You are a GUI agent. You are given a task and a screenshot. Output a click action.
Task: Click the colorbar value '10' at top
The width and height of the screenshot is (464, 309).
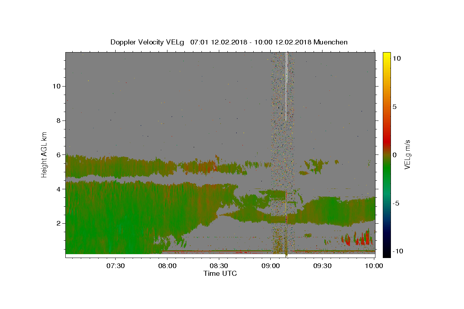click(x=396, y=58)
